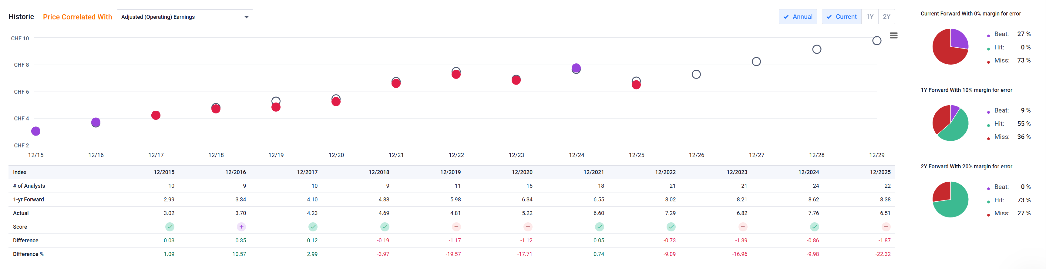Click the Price Correlated With label
The width and height of the screenshot is (1046, 269).
[x=78, y=17]
